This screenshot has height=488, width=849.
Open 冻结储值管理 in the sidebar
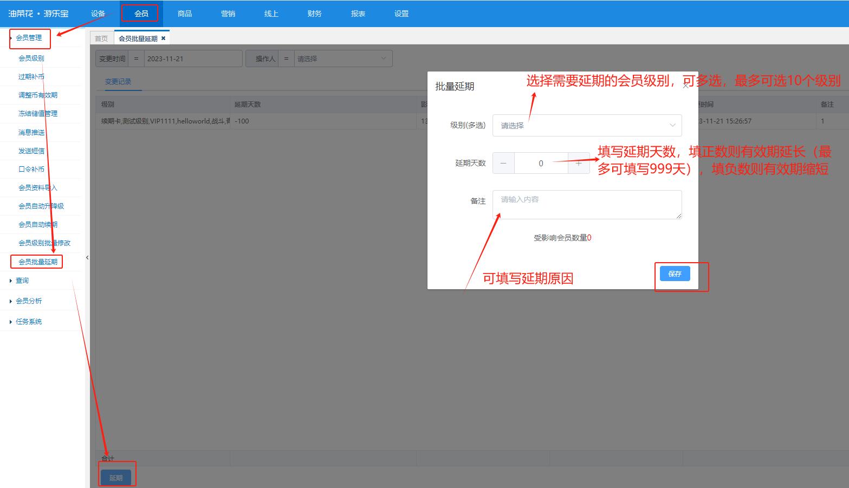pyautogui.click(x=38, y=113)
